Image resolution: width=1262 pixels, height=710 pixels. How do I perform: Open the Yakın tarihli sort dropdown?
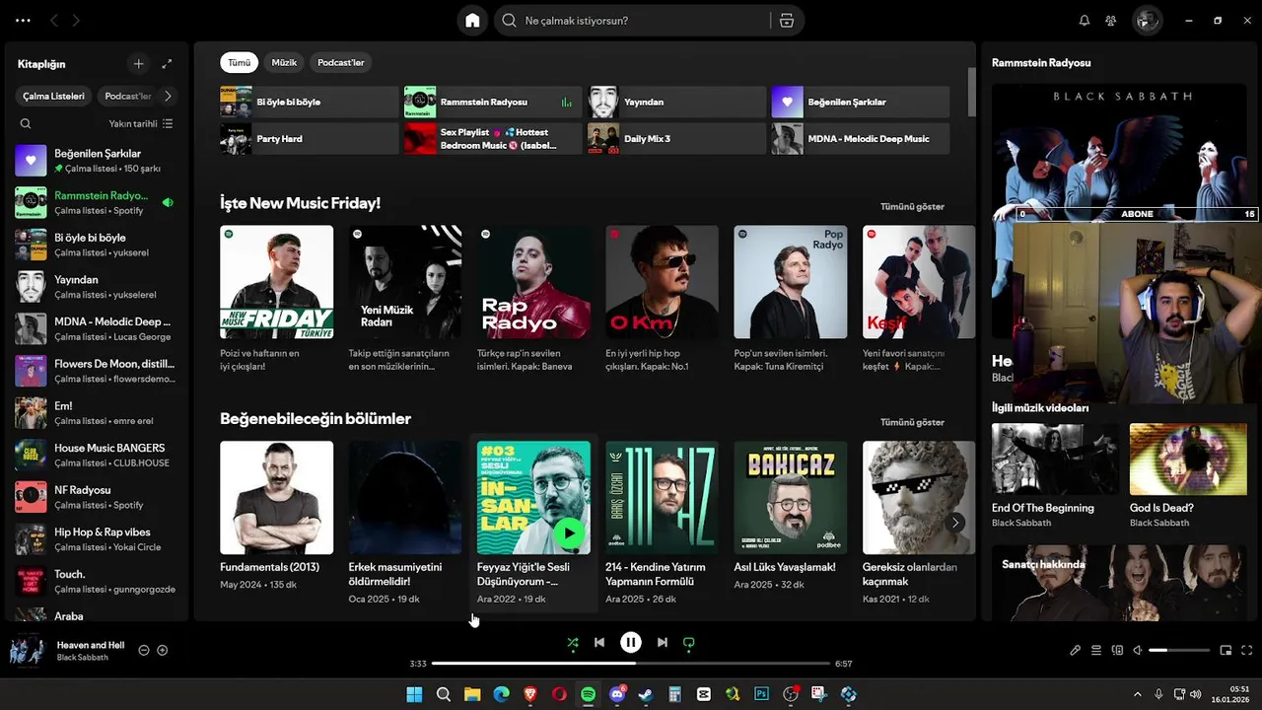tap(141, 124)
